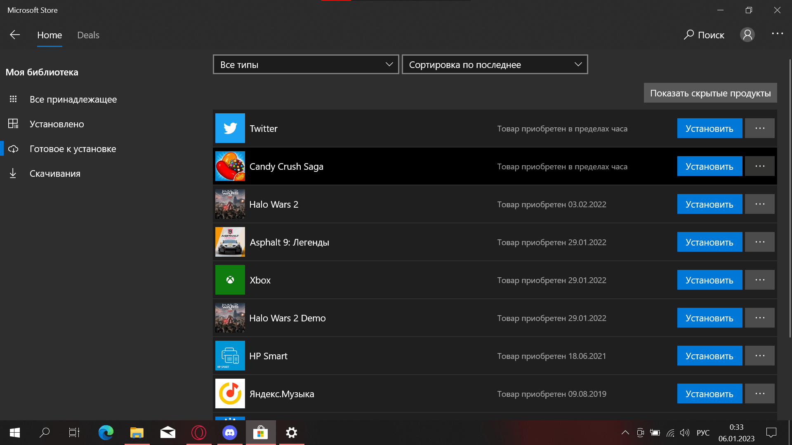
Task: Open more options for Halo Wars 2 Demo
Action: tap(760, 318)
